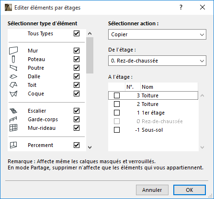Click the Garde-corps label

pos(43,119)
